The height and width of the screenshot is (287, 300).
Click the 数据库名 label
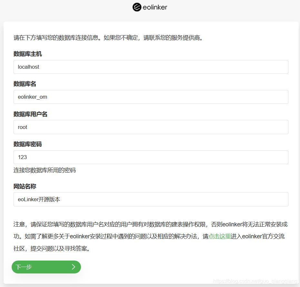point(25,84)
